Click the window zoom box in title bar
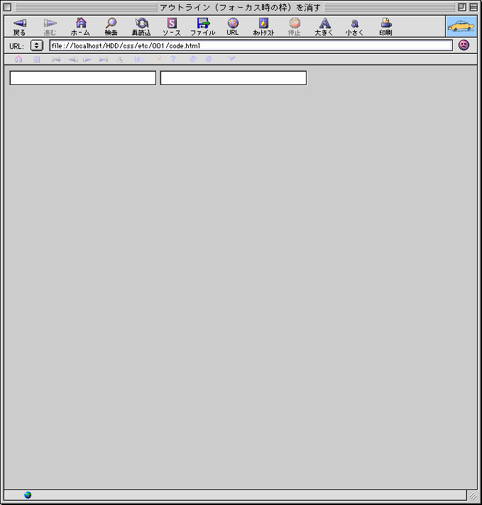The width and height of the screenshot is (482, 505). 462,7
